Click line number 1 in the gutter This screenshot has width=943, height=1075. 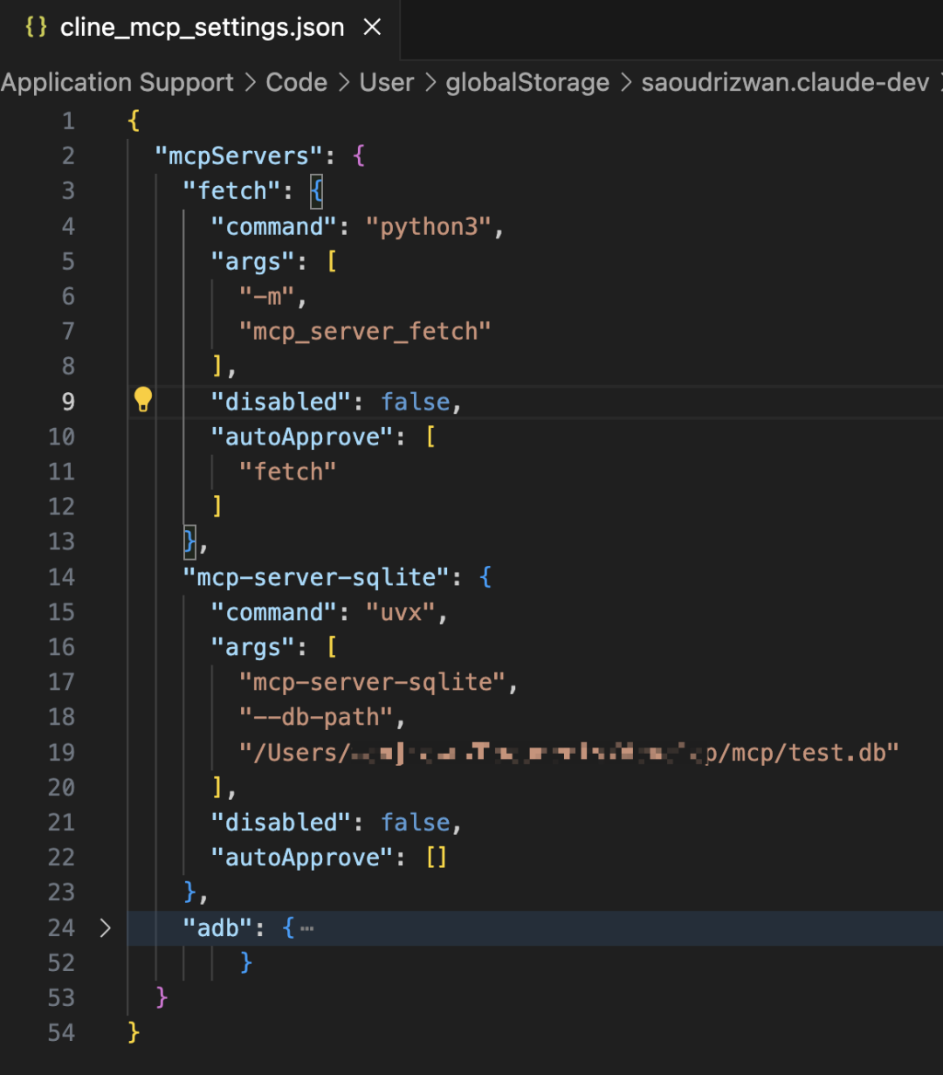click(x=68, y=121)
